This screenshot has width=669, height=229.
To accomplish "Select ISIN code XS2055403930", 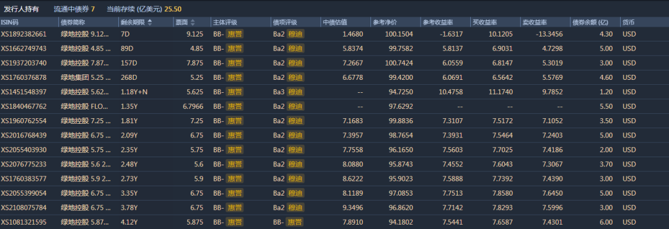I will point(24,150).
